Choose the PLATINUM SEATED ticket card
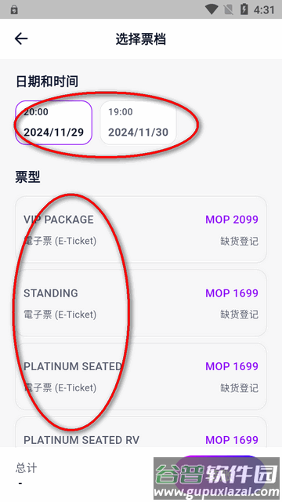The width and height of the screenshot is (282, 502). [141, 376]
